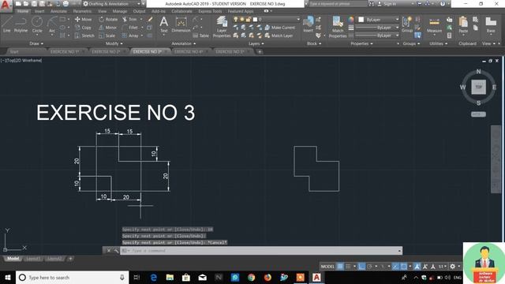Open the Layer Properties manager

tap(222, 27)
